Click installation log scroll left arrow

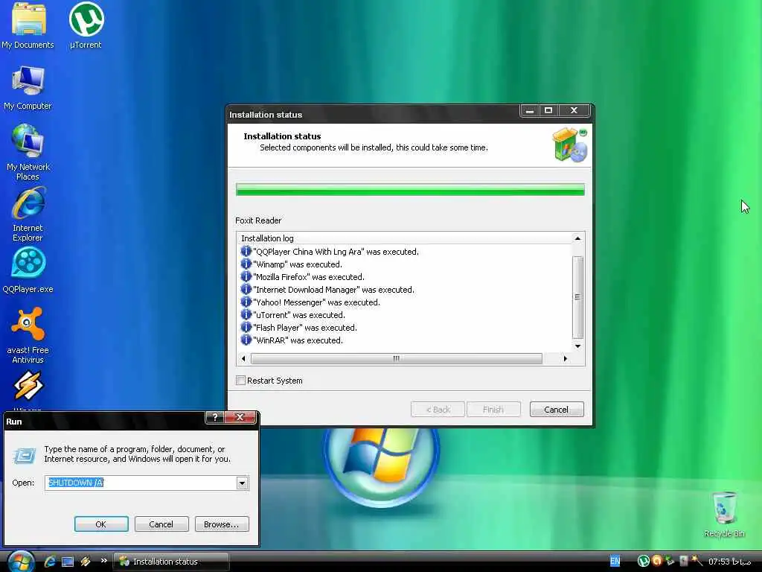(243, 358)
